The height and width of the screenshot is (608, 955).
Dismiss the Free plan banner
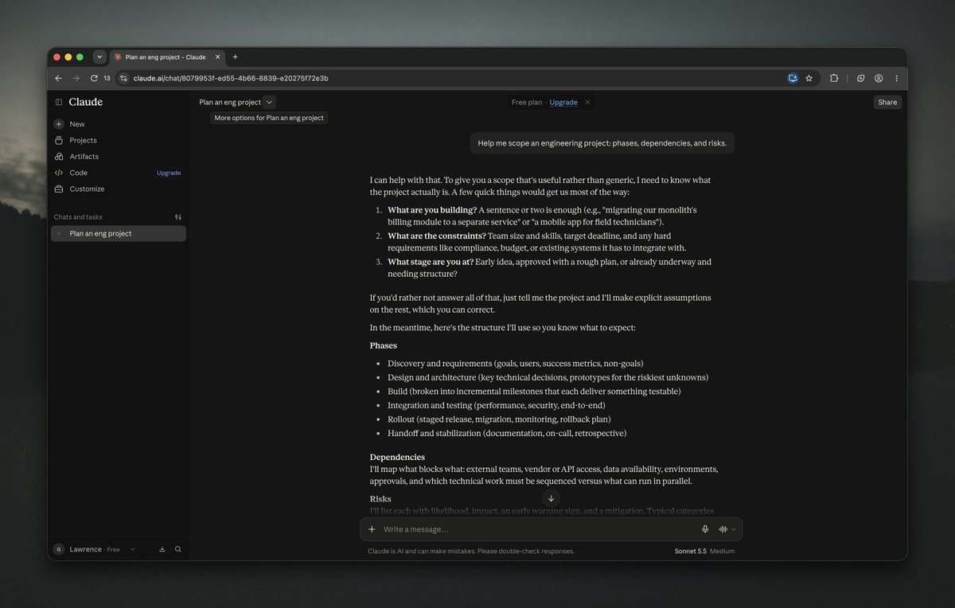587,102
